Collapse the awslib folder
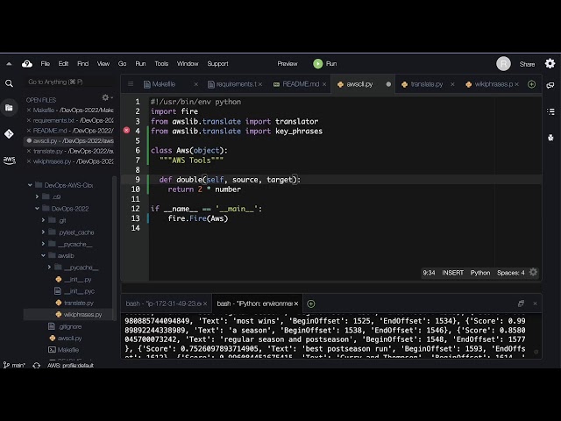The width and height of the screenshot is (561, 421). click(43, 255)
